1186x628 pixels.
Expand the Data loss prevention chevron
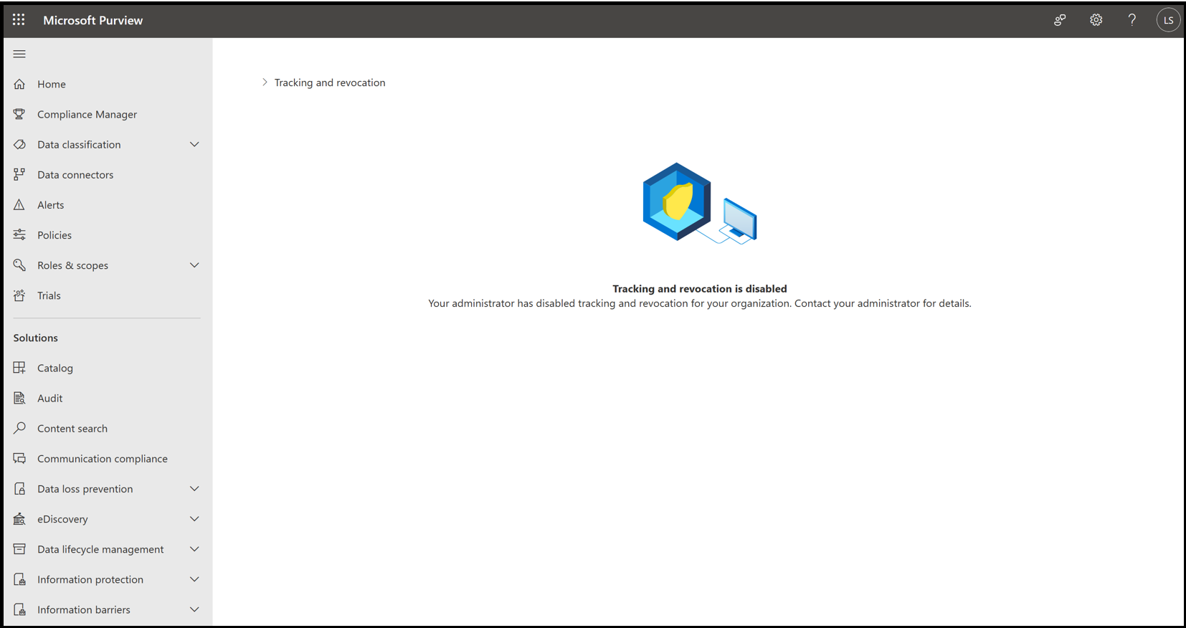(x=194, y=489)
